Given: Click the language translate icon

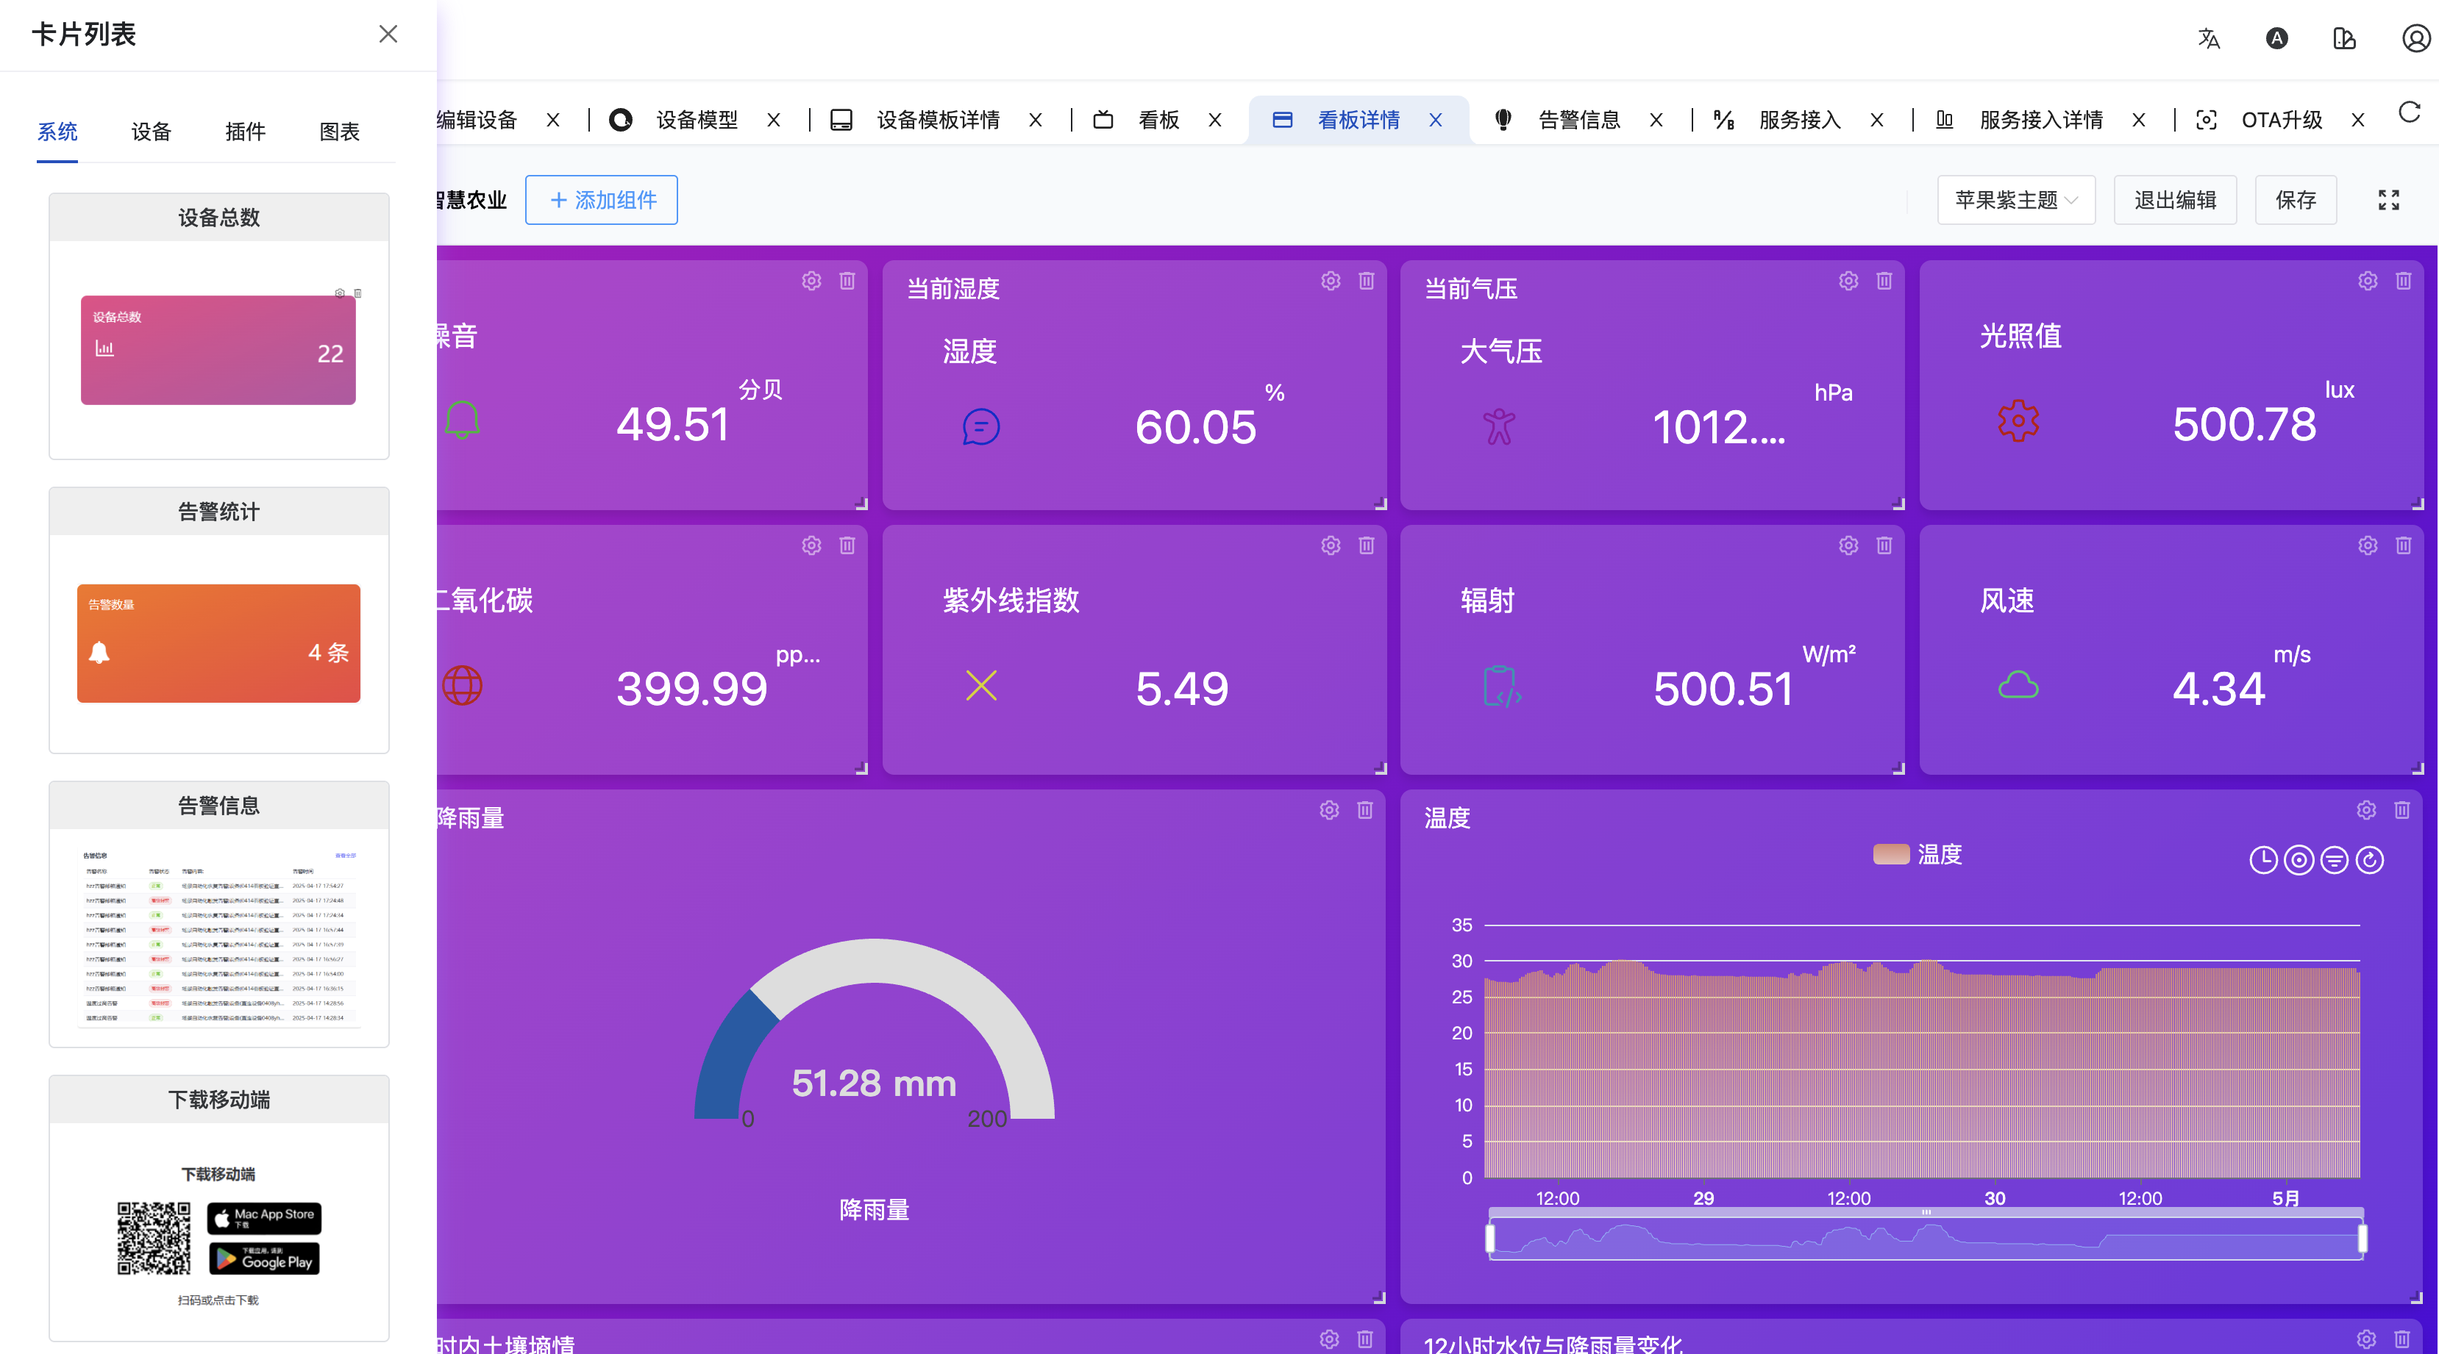Looking at the screenshot, I should pos(2208,39).
